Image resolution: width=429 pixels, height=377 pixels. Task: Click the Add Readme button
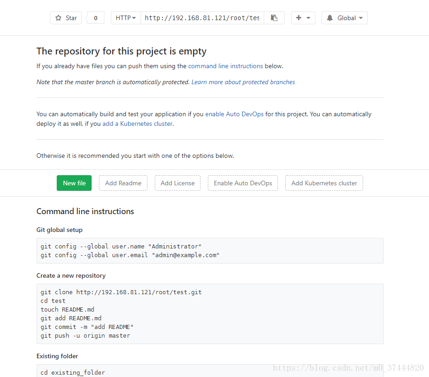(x=123, y=183)
